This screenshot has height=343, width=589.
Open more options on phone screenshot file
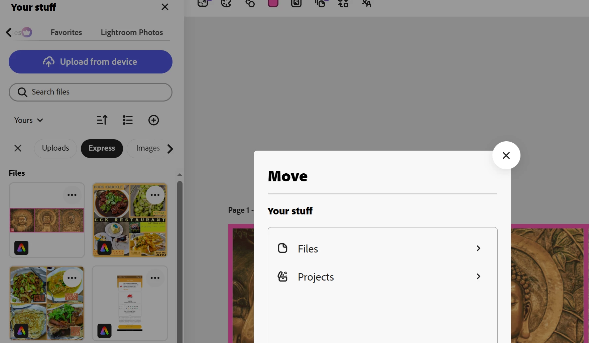155,278
